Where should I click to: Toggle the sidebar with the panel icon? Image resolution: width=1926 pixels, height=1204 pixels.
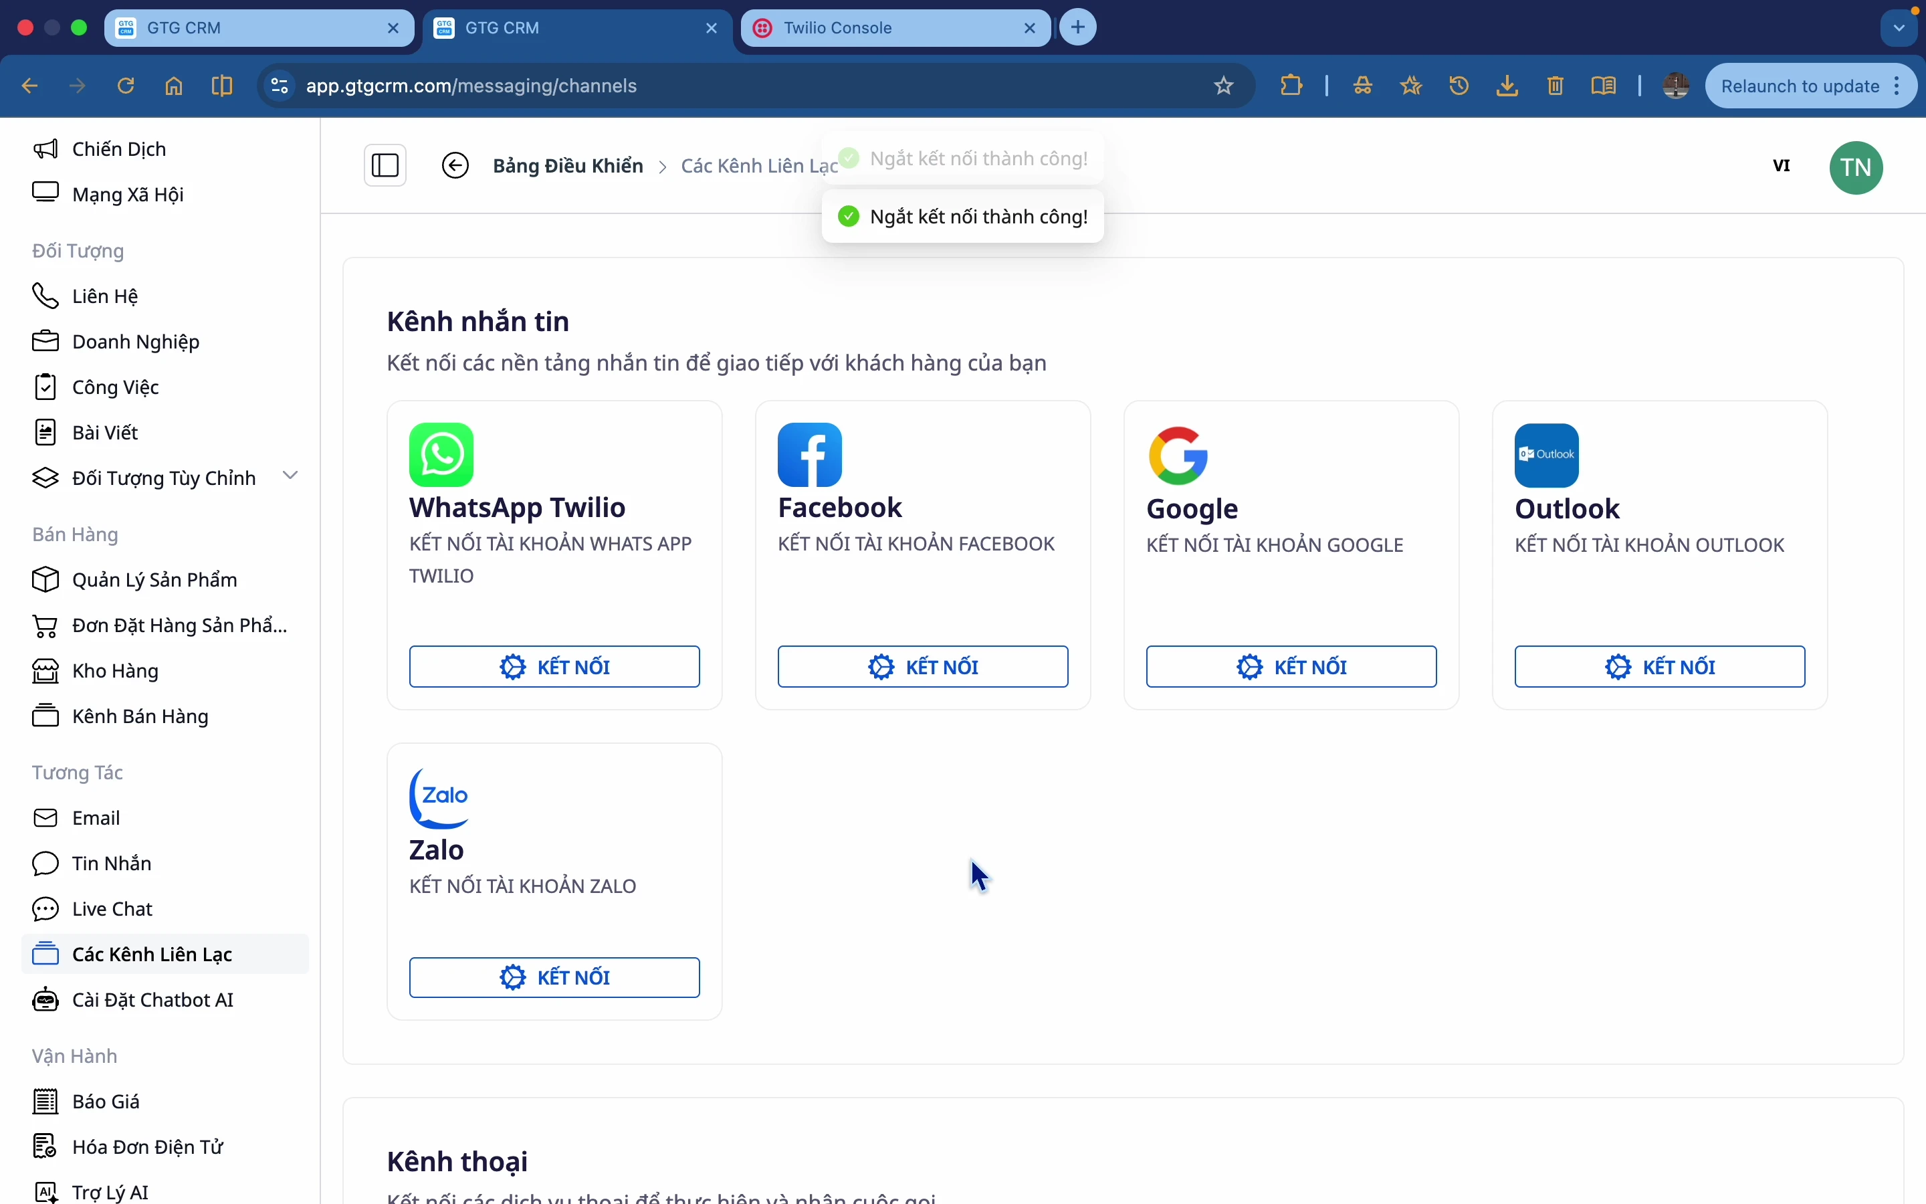(385, 165)
